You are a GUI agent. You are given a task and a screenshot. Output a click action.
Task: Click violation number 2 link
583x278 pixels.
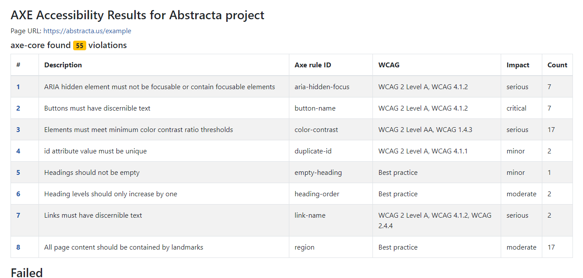tap(18, 108)
